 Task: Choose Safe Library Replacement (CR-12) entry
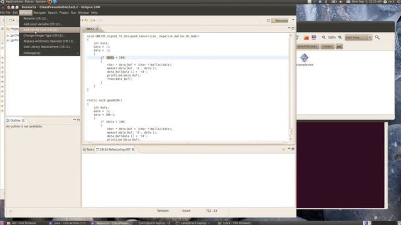49,47
